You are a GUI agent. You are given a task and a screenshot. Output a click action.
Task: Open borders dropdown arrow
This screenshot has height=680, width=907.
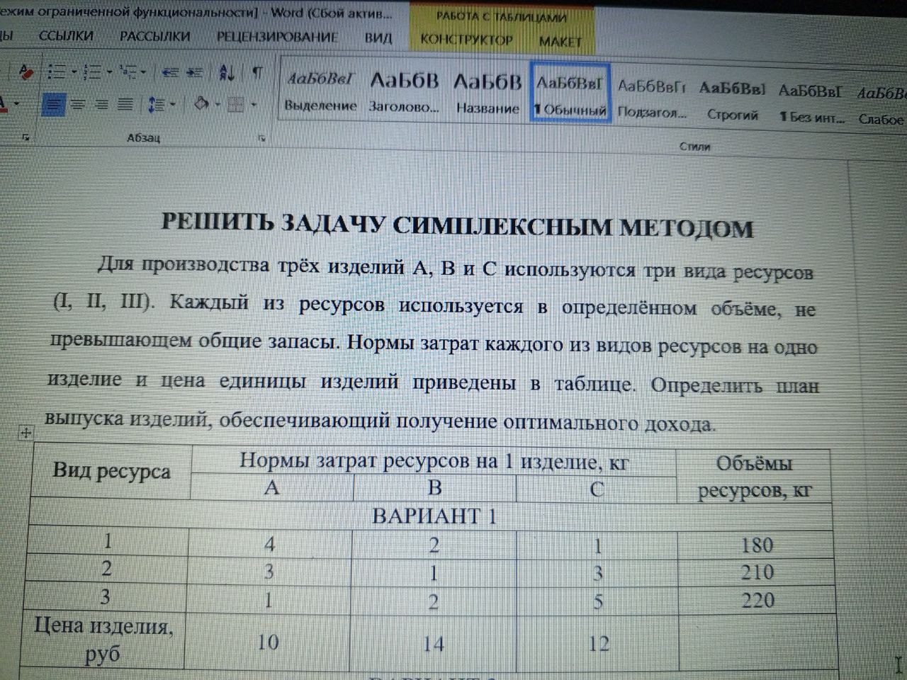[x=253, y=106]
